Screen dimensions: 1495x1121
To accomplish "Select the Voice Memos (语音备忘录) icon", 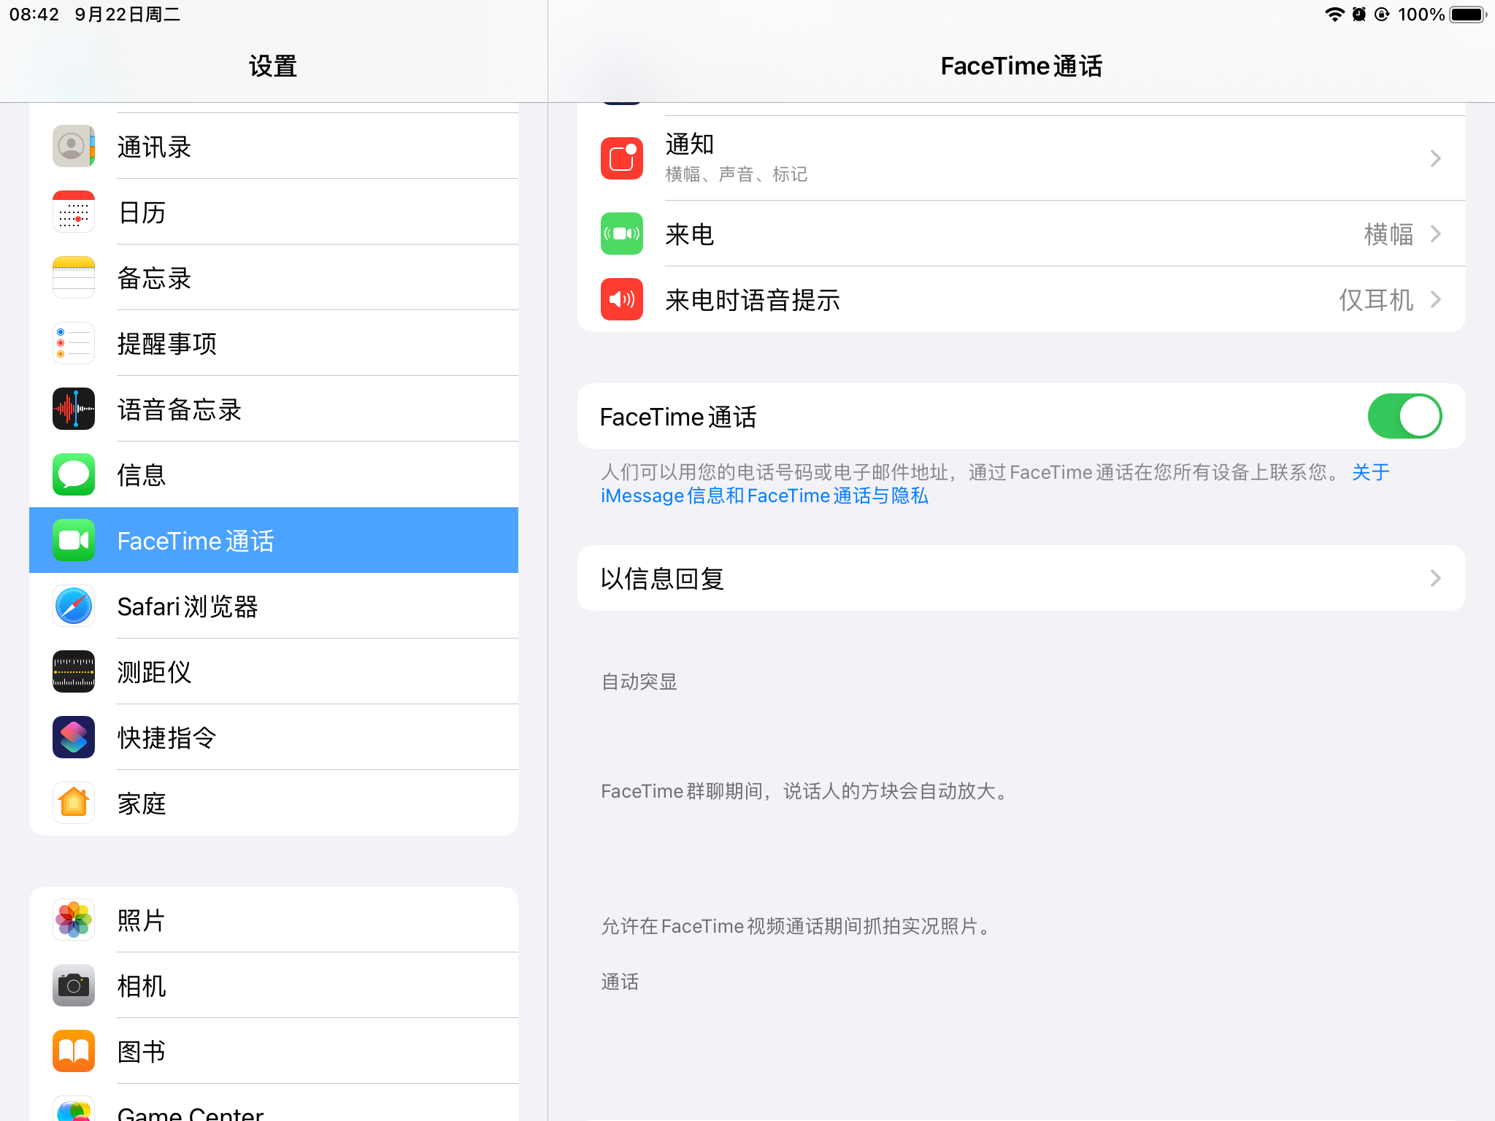I will click(74, 409).
